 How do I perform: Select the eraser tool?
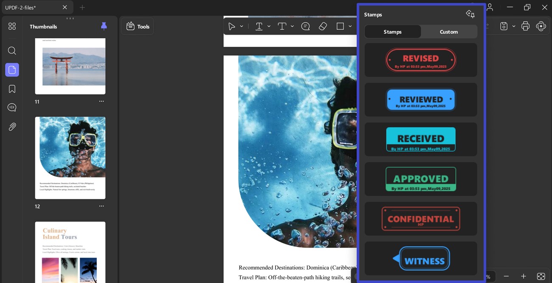(x=323, y=26)
